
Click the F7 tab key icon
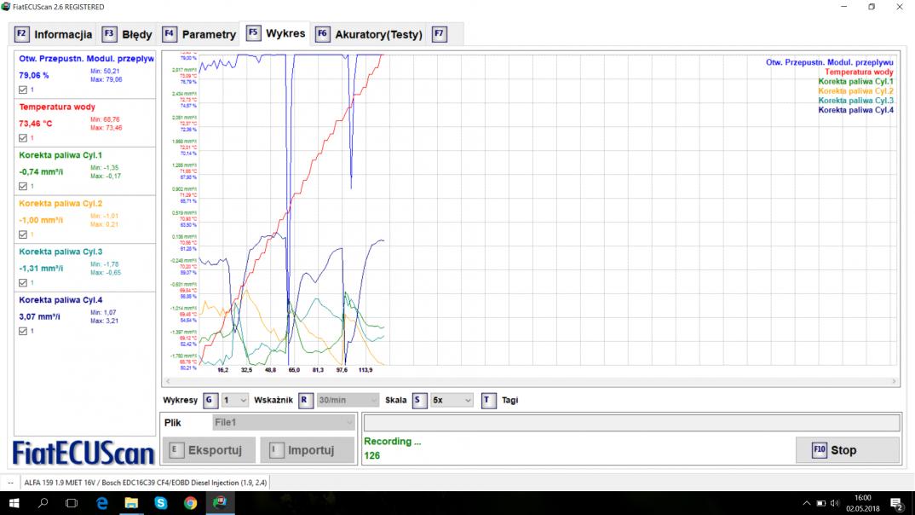(440, 34)
